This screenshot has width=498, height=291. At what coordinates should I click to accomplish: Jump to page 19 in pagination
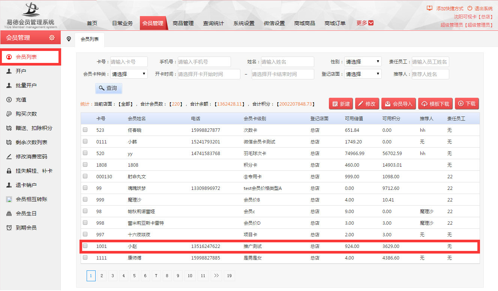tap(229, 276)
